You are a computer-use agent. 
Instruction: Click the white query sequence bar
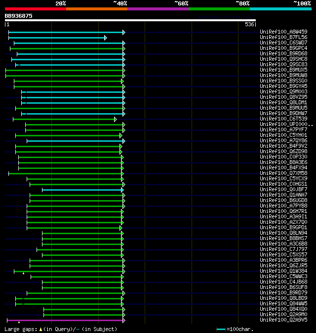(130, 20)
